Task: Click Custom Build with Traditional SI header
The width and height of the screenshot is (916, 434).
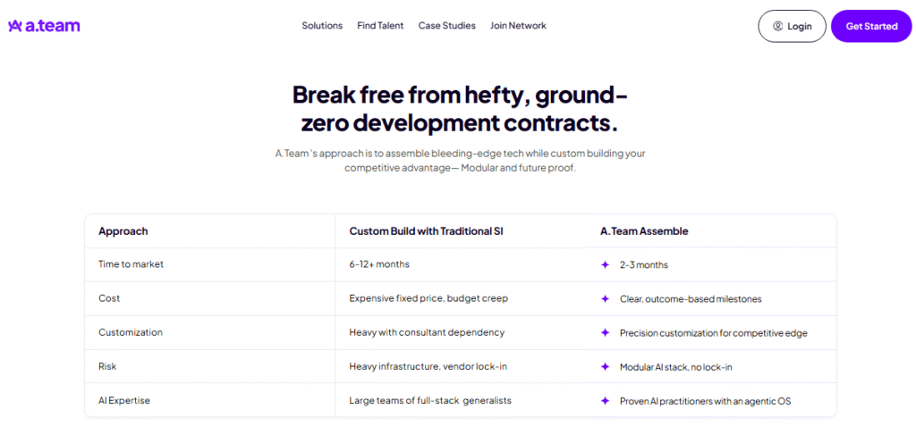Action: click(426, 231)
